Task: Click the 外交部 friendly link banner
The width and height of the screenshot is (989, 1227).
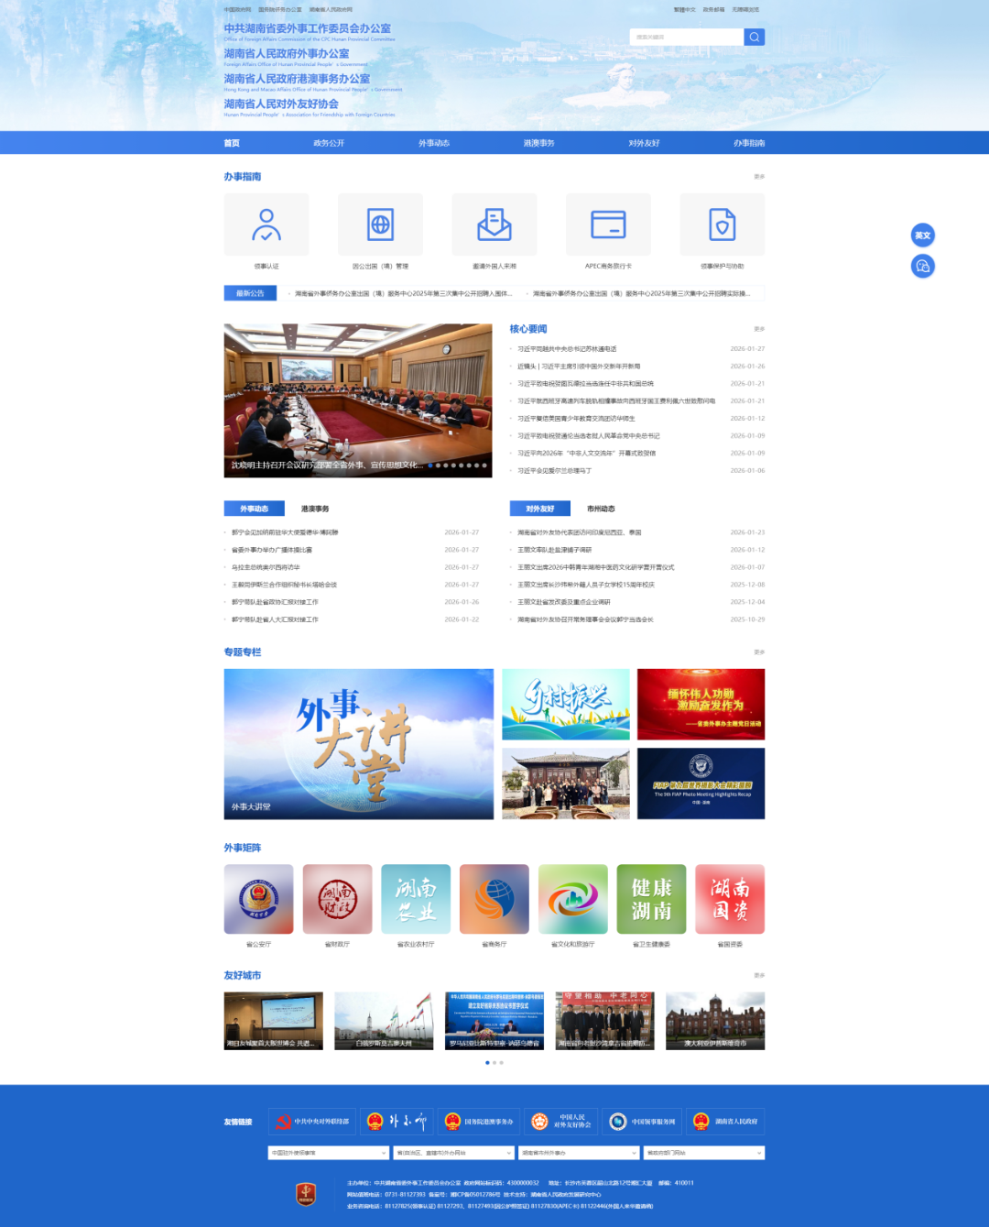Action: (x=397, y=1122)
